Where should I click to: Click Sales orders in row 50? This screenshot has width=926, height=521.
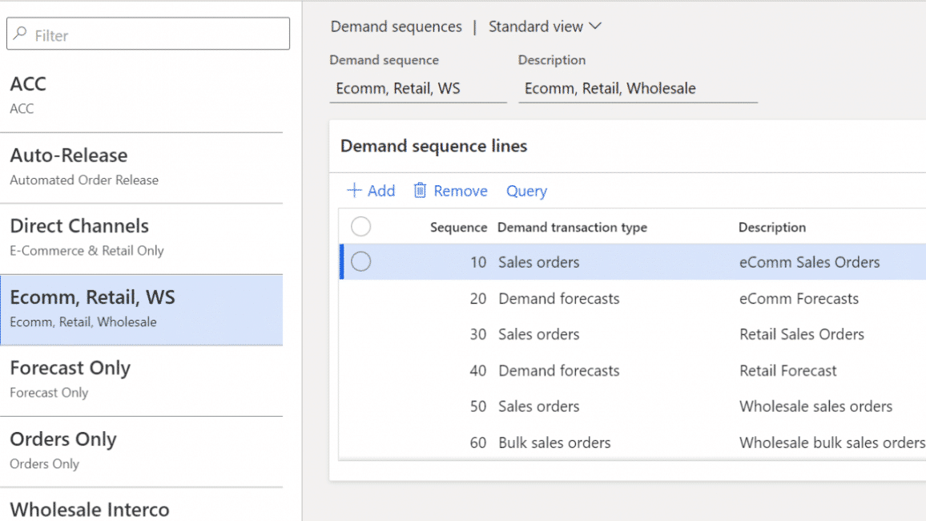click(538, 406)
